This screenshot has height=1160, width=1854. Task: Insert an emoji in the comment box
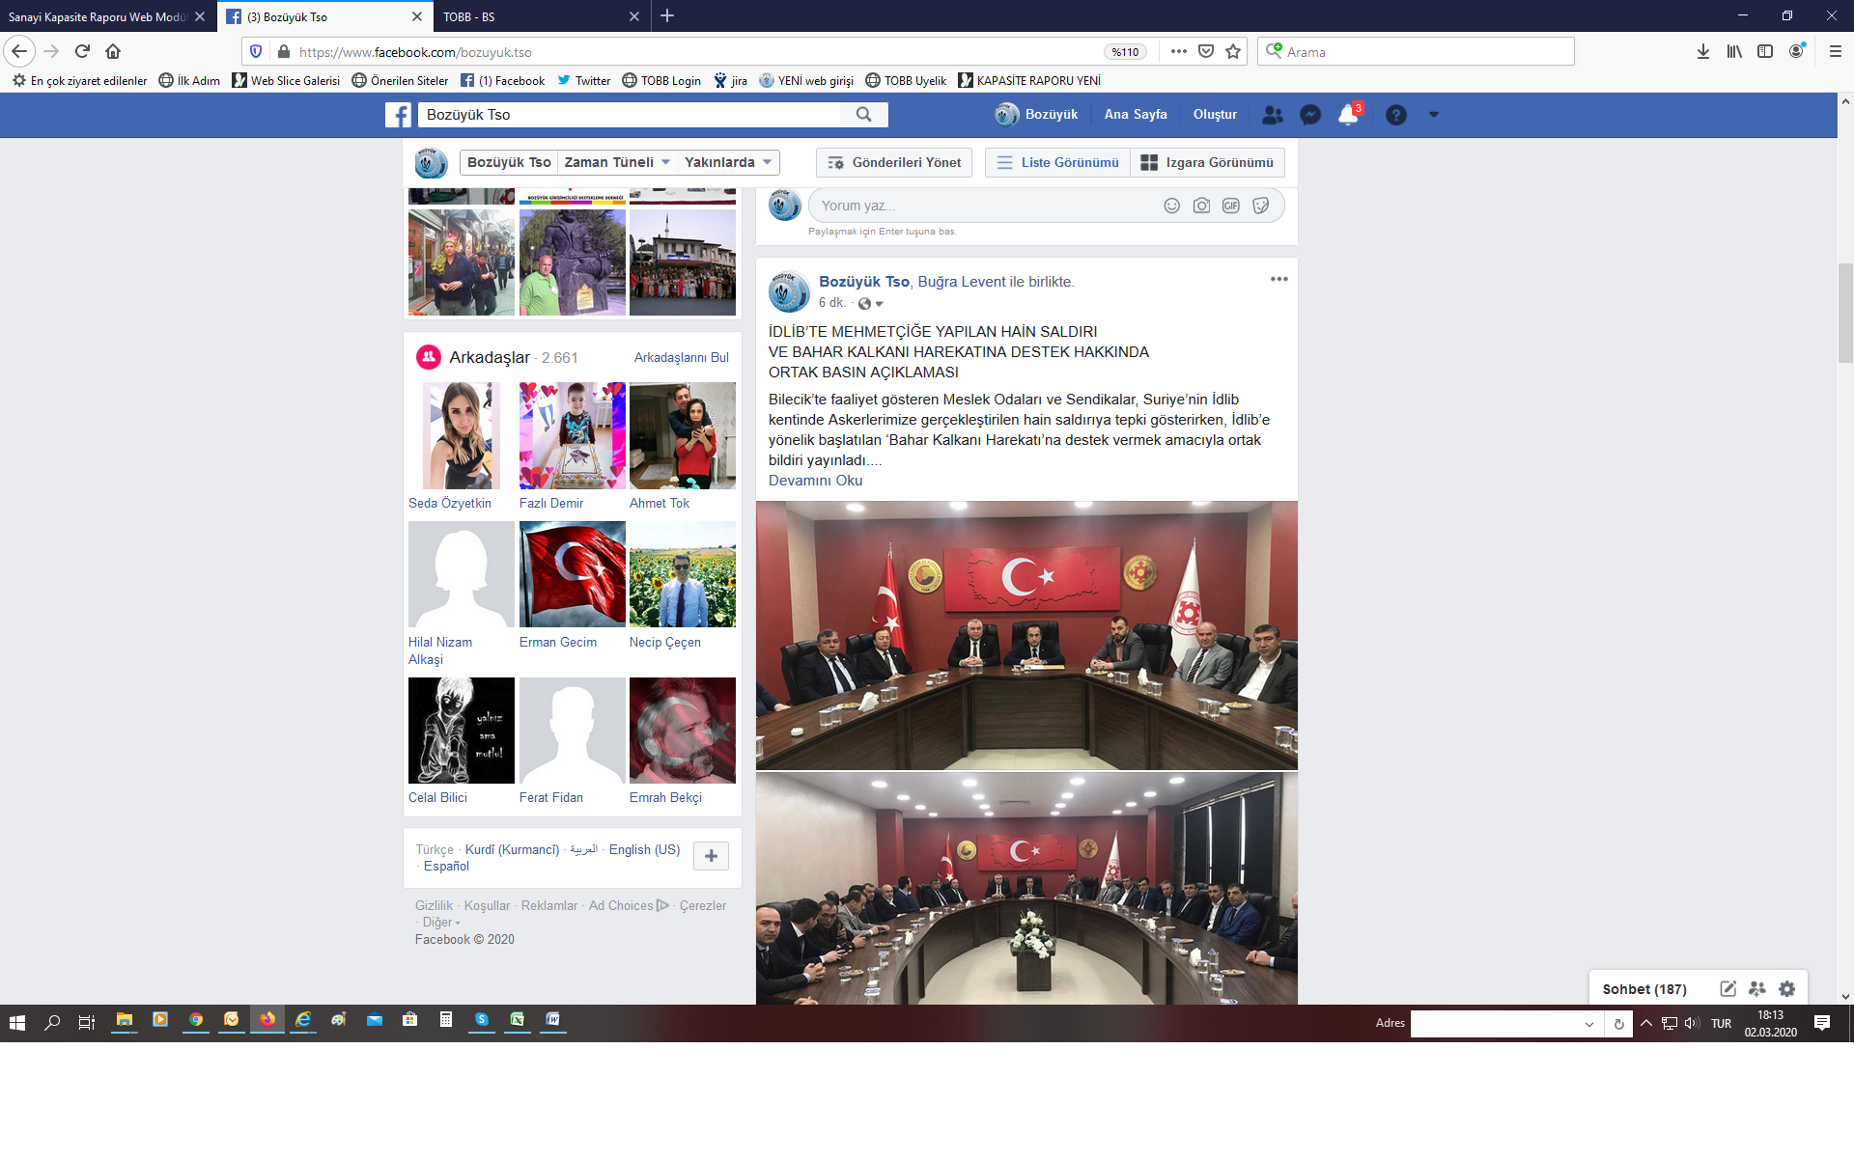(x=1172, y=206)
